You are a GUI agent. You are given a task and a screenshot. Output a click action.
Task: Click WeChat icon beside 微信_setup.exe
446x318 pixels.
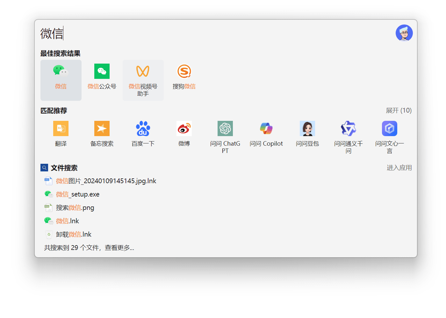(48, 194)
